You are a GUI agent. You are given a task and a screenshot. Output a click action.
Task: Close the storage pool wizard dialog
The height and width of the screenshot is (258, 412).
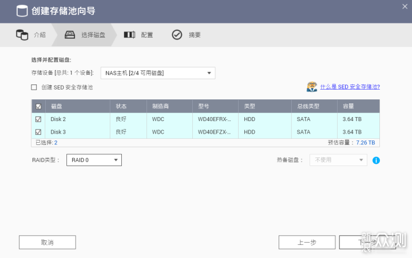(405, 6)
